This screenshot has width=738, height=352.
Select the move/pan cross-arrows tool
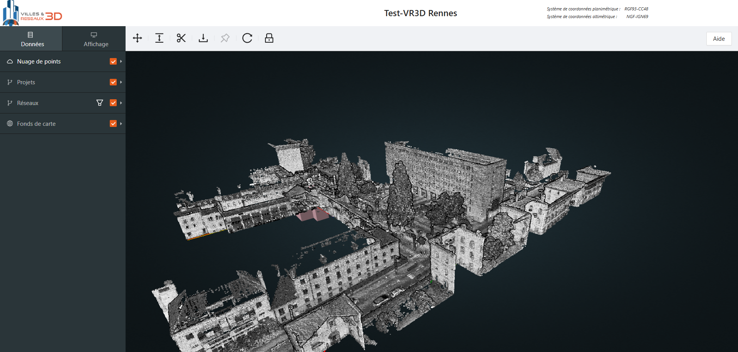[138, 38]
